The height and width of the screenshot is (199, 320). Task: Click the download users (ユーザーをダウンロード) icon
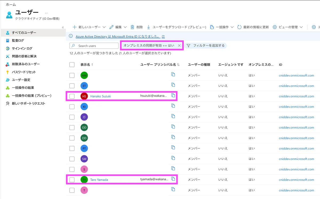(x=149, y=27)
